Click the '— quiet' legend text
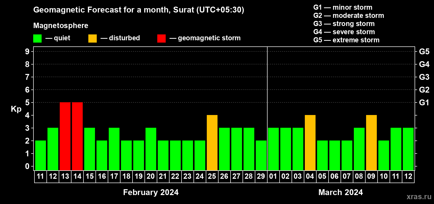 58,38
